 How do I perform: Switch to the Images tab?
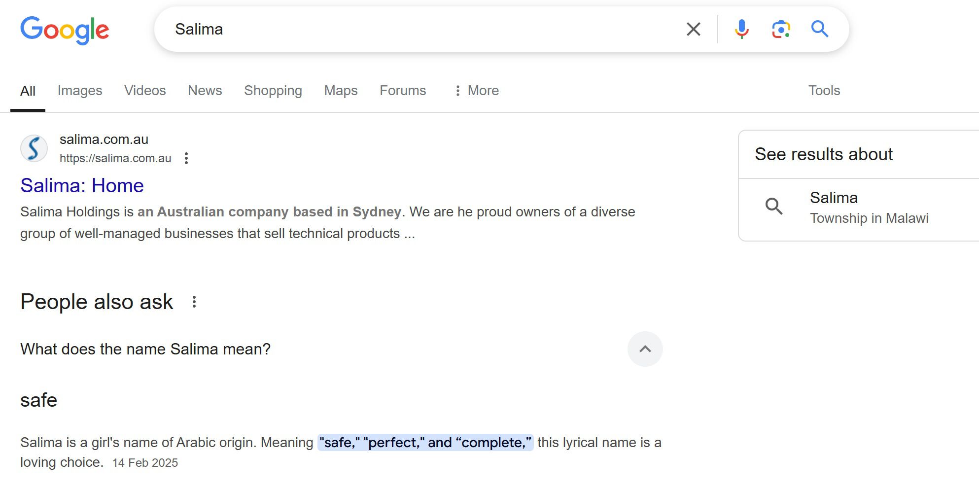80,91
